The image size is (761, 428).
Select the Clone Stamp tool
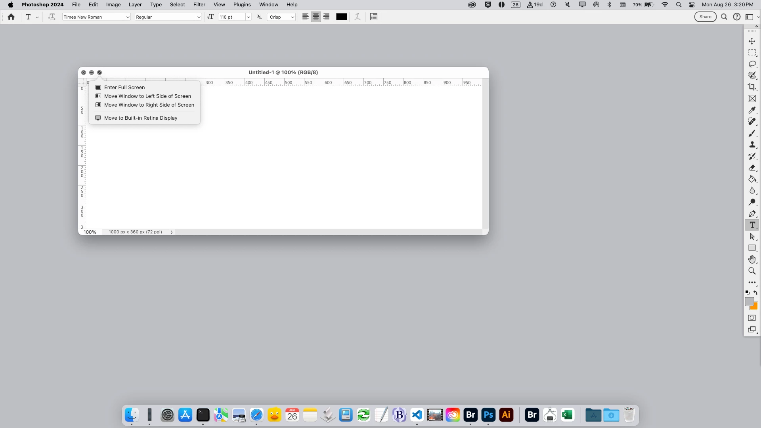pyautogui.click(x=752, y=145)
